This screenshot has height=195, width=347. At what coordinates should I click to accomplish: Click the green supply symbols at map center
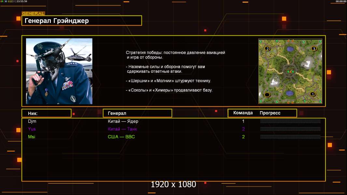(x=291, y=71)
